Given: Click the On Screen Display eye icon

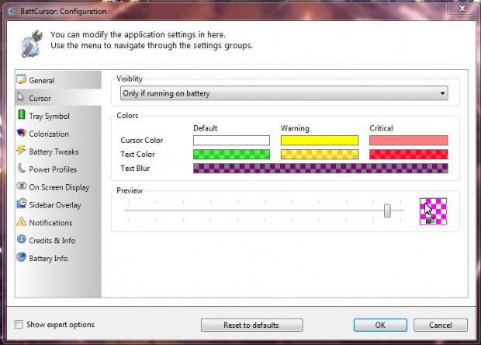Looking at the screenshot, I should 22,186.
